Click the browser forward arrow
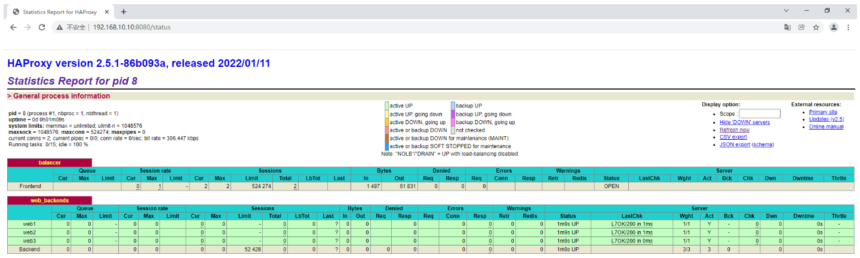Image resolution: width=860 pixels, height=258 pixels. 27,27
